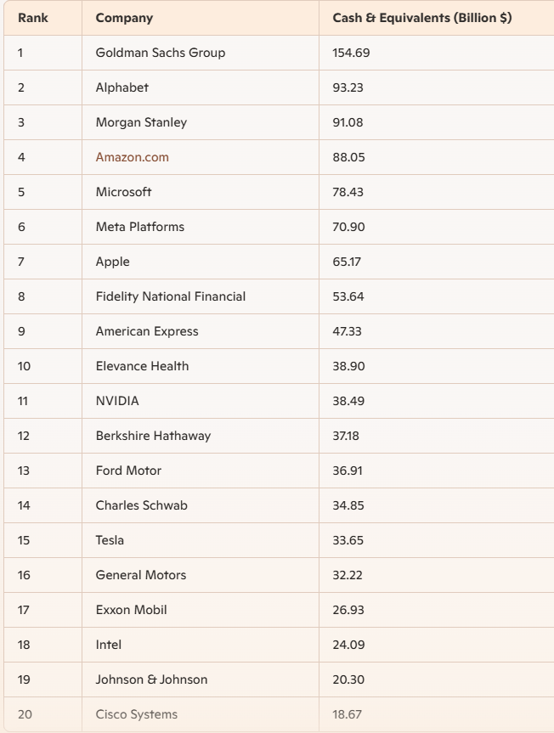This screenshot has width=554, height=733.
Task: Click the Morgan Stanley company name
Action: [141, 122]
